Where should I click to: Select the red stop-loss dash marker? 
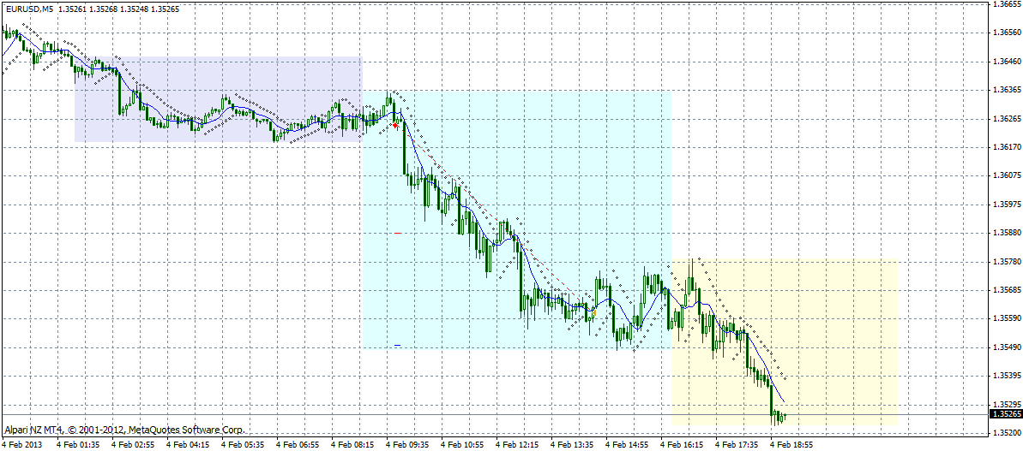coord(397,232)
